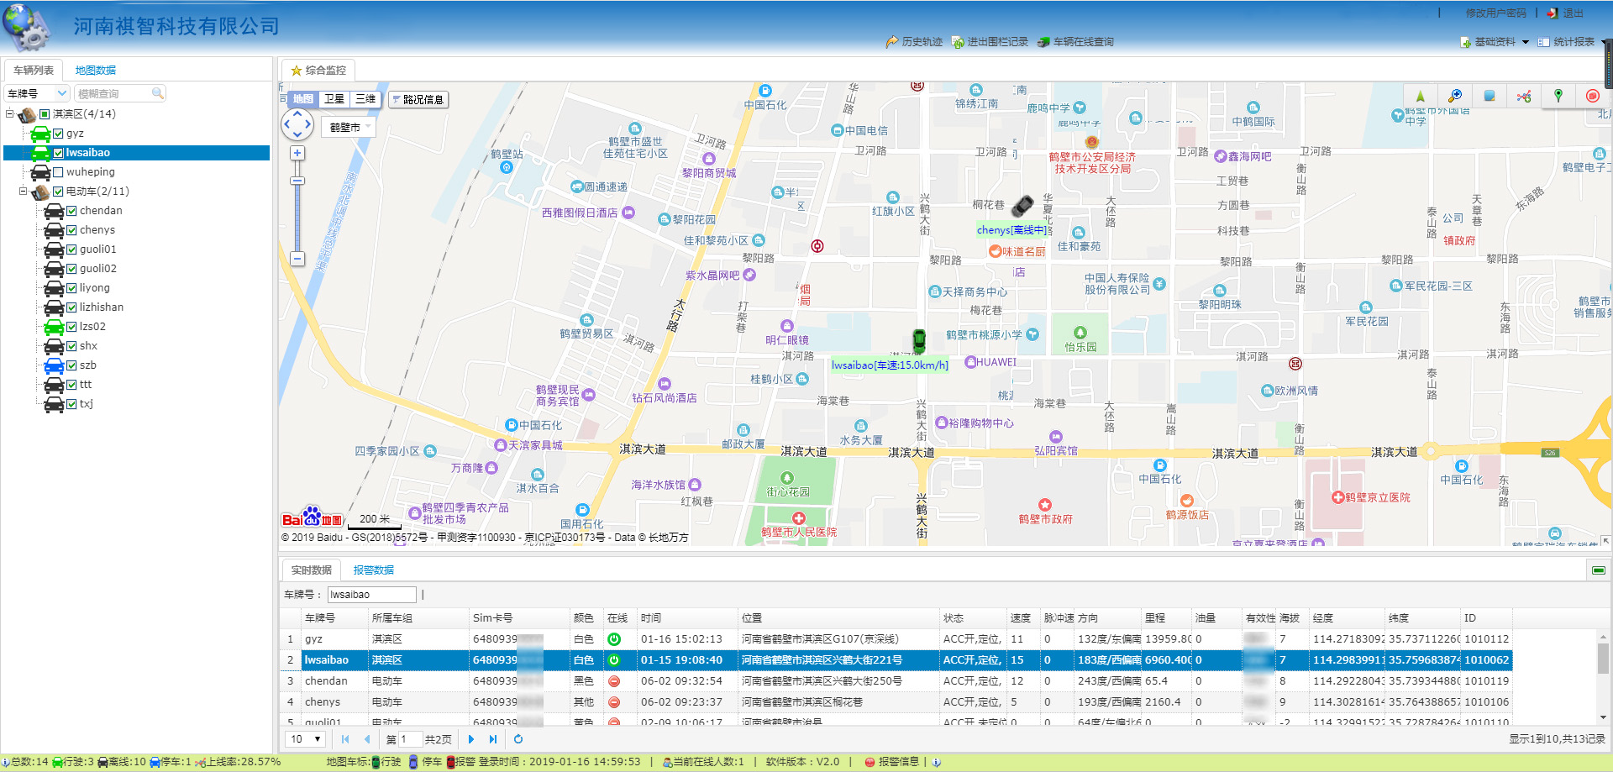Click the info icon in status bar

tap(937, 762)
